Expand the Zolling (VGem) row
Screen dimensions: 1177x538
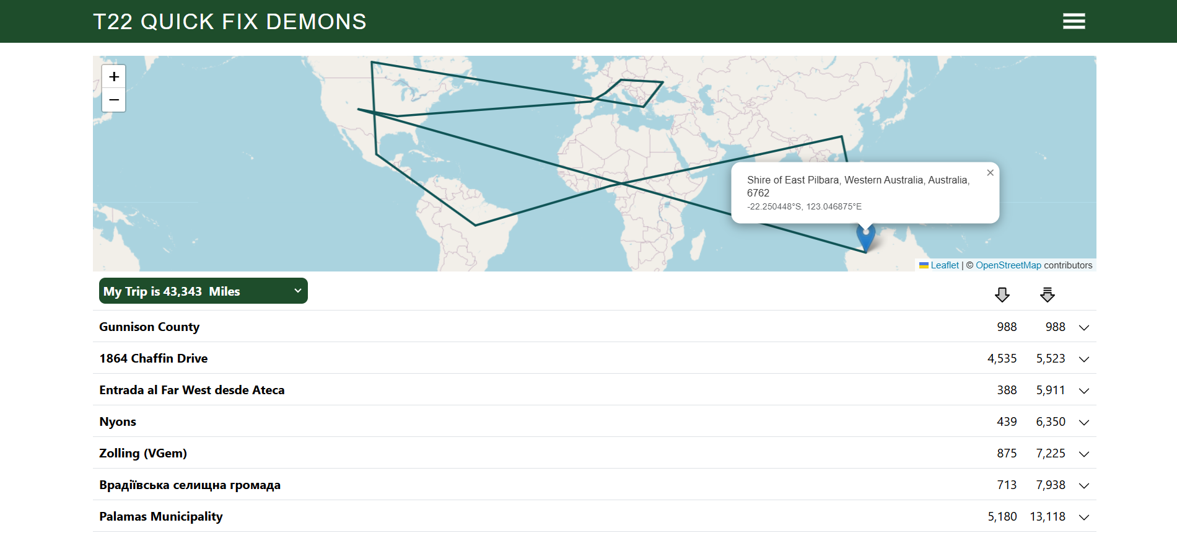(x=1083, y=454)
